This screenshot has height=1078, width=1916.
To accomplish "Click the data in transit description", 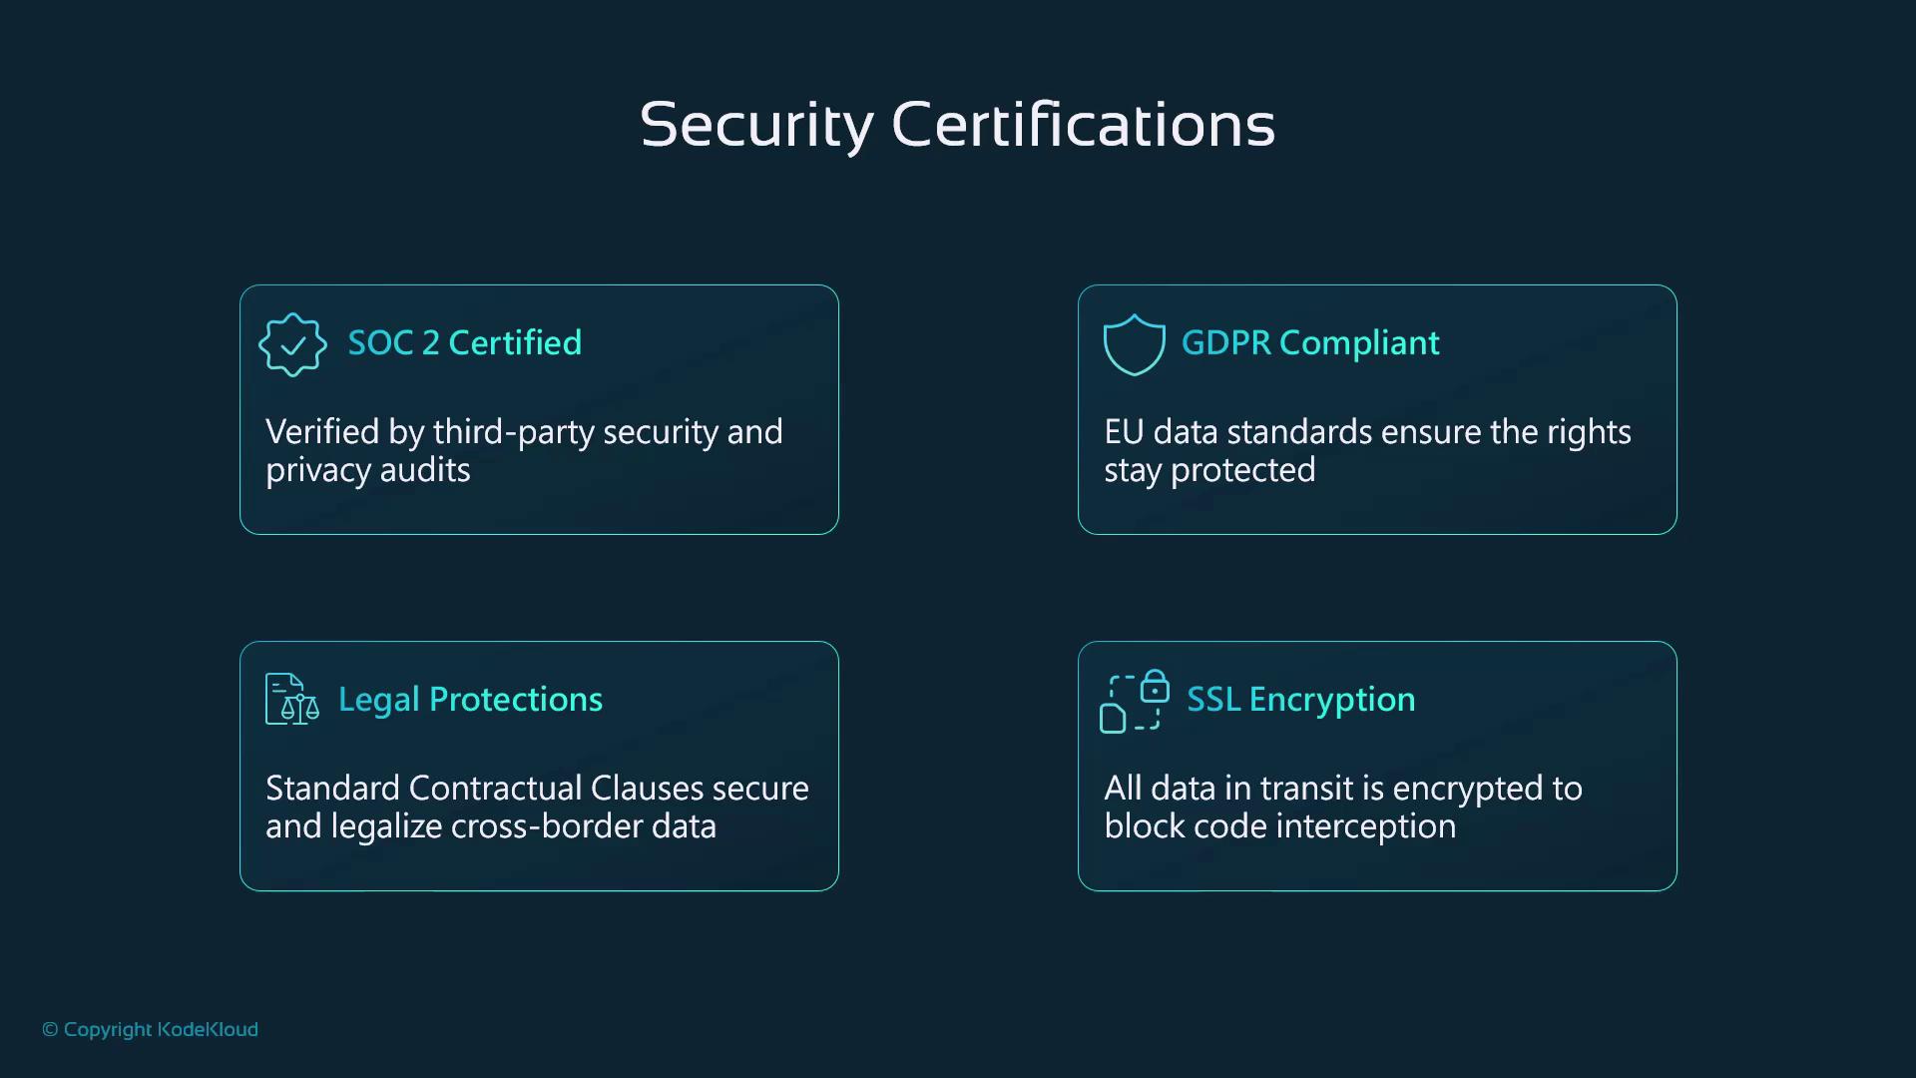I will pos(1342,808).
